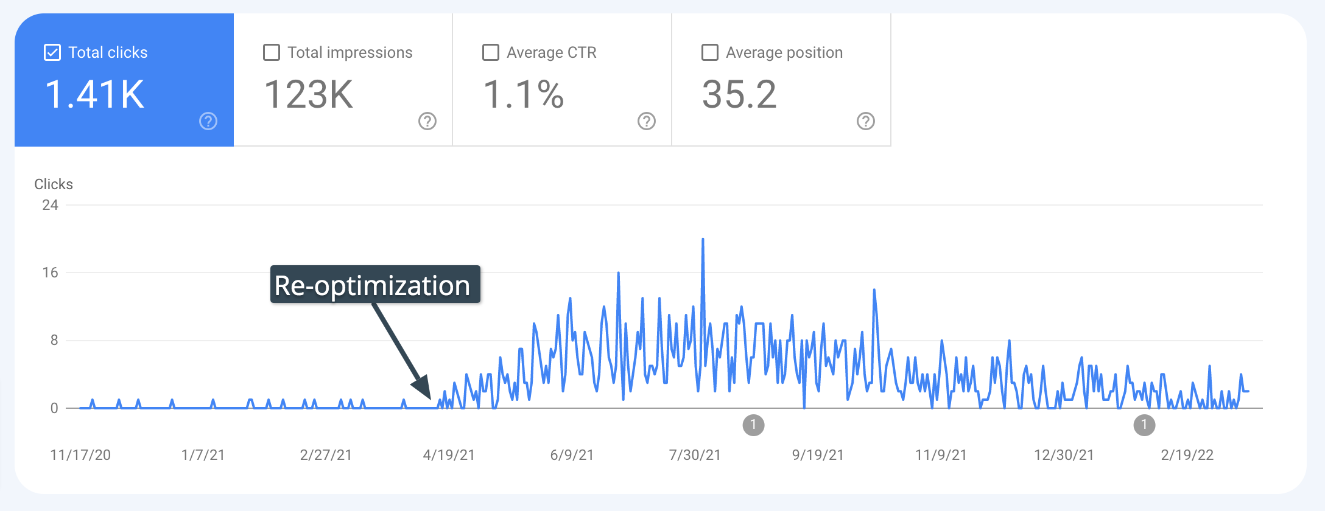This screenshot has height=511, width=1325.
Task: Open the Average position help icon
Action: pyautogui.click(x=866, y=122)
